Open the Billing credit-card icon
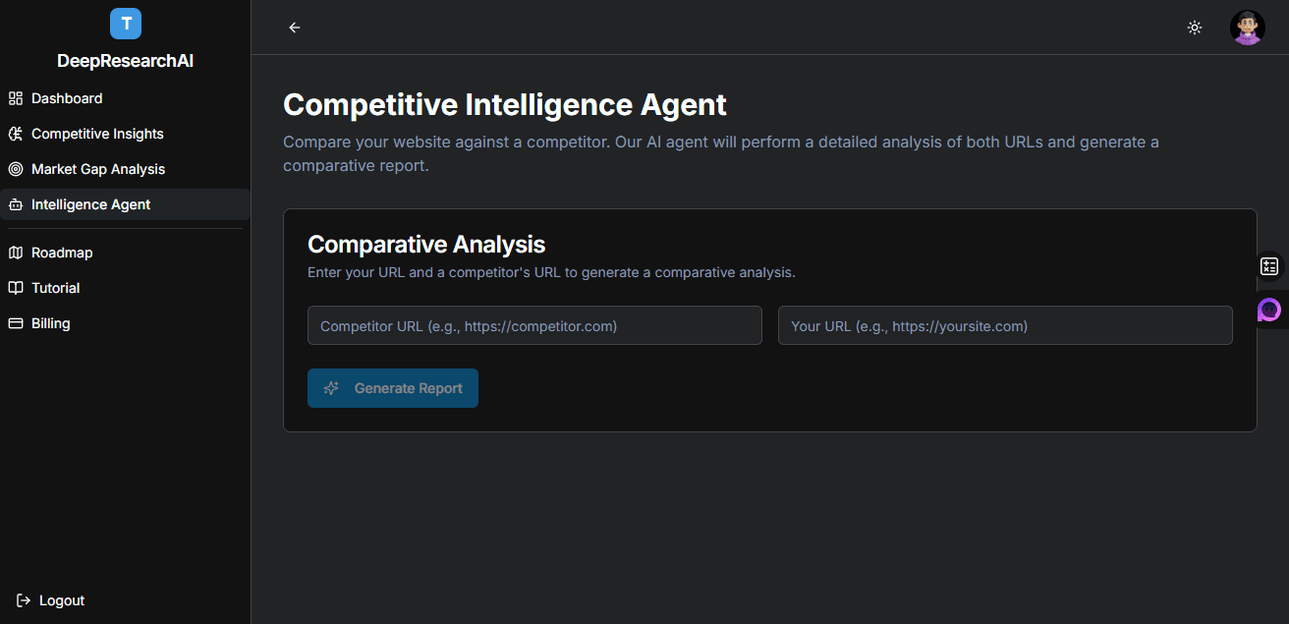This screenshot has width=1289, height=624. pyautogui.click(x=15, y=322)
